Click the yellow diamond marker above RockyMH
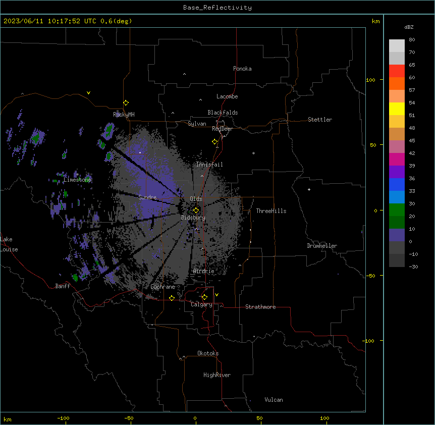 coord(126,103)
